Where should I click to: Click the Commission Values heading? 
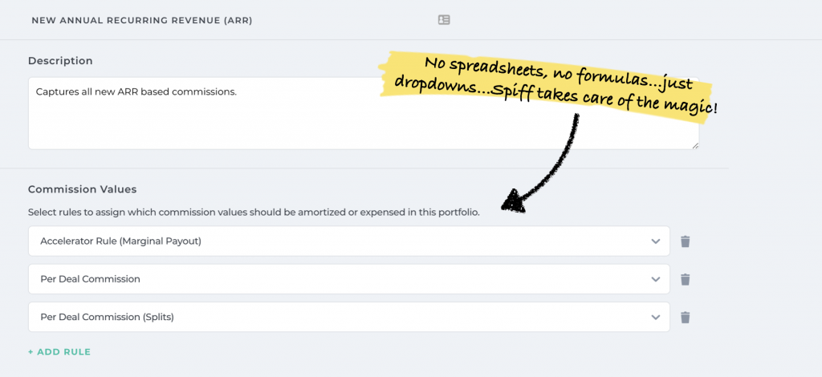click(82, 189)
